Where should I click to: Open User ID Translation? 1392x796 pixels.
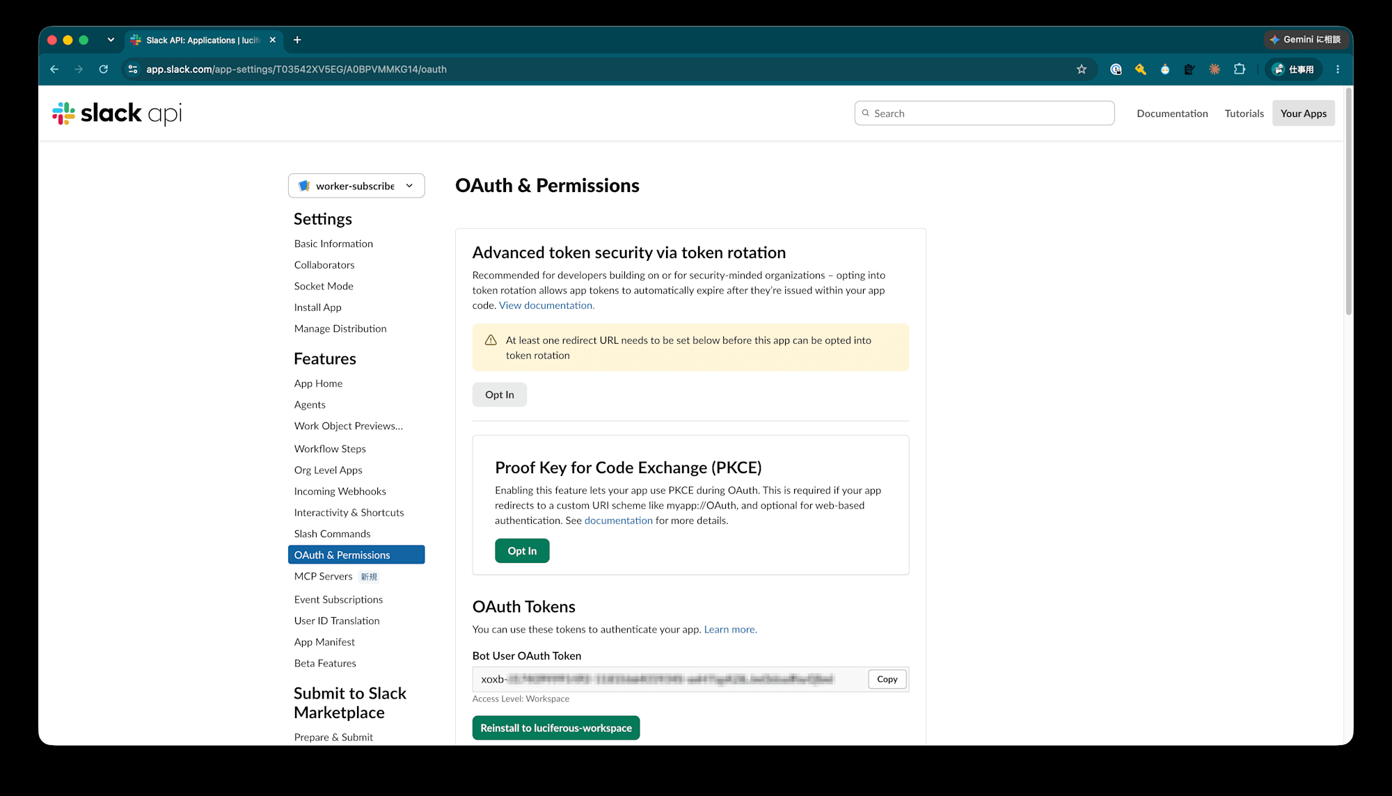click(337, 621)
